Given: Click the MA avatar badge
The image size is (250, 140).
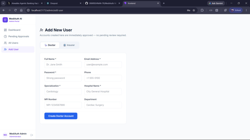Looking at the screenshot, I should (x=5, y=135).
